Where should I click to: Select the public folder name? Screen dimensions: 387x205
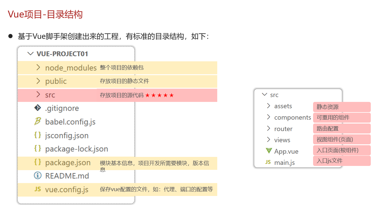click(56, 81)
